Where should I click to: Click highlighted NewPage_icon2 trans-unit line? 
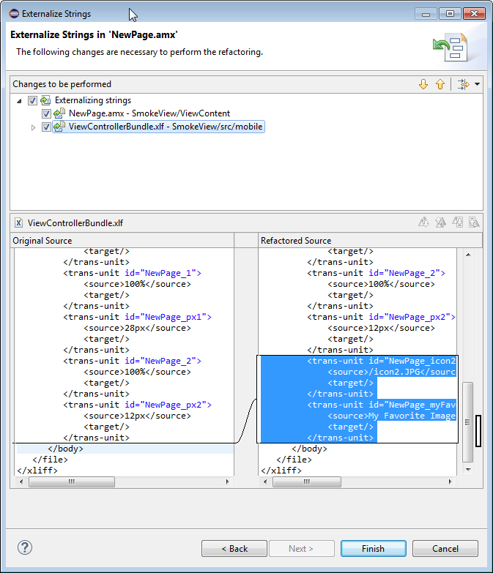[382, 361]
